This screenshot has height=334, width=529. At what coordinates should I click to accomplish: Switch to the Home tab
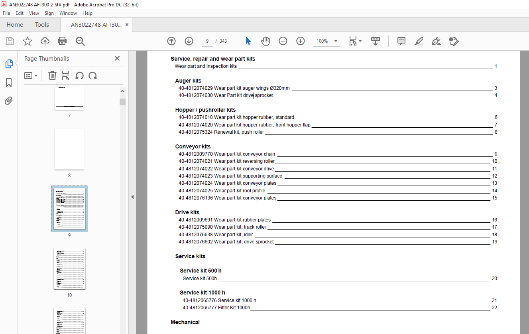coord(15,25)
